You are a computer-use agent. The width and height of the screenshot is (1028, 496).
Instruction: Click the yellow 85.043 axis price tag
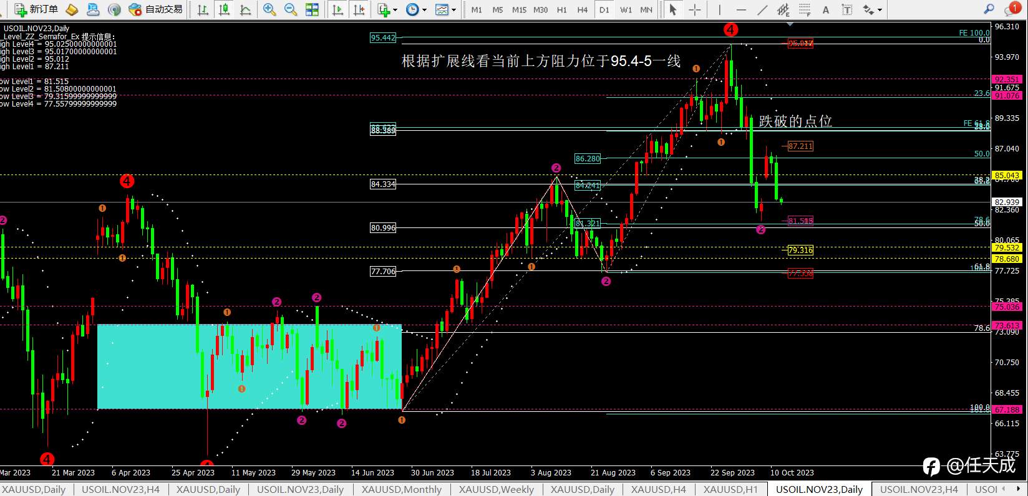1007,175
